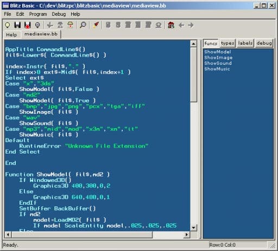Click the New file lightbulb icon
Image resolution: width=278 pixels, height=251 pixels.
(8, 25)
